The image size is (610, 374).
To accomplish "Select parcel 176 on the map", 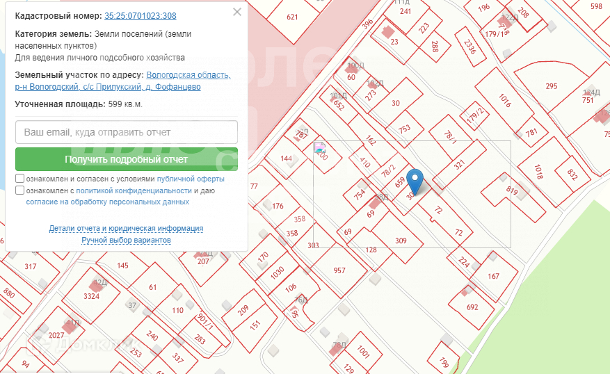I will 278,206.
